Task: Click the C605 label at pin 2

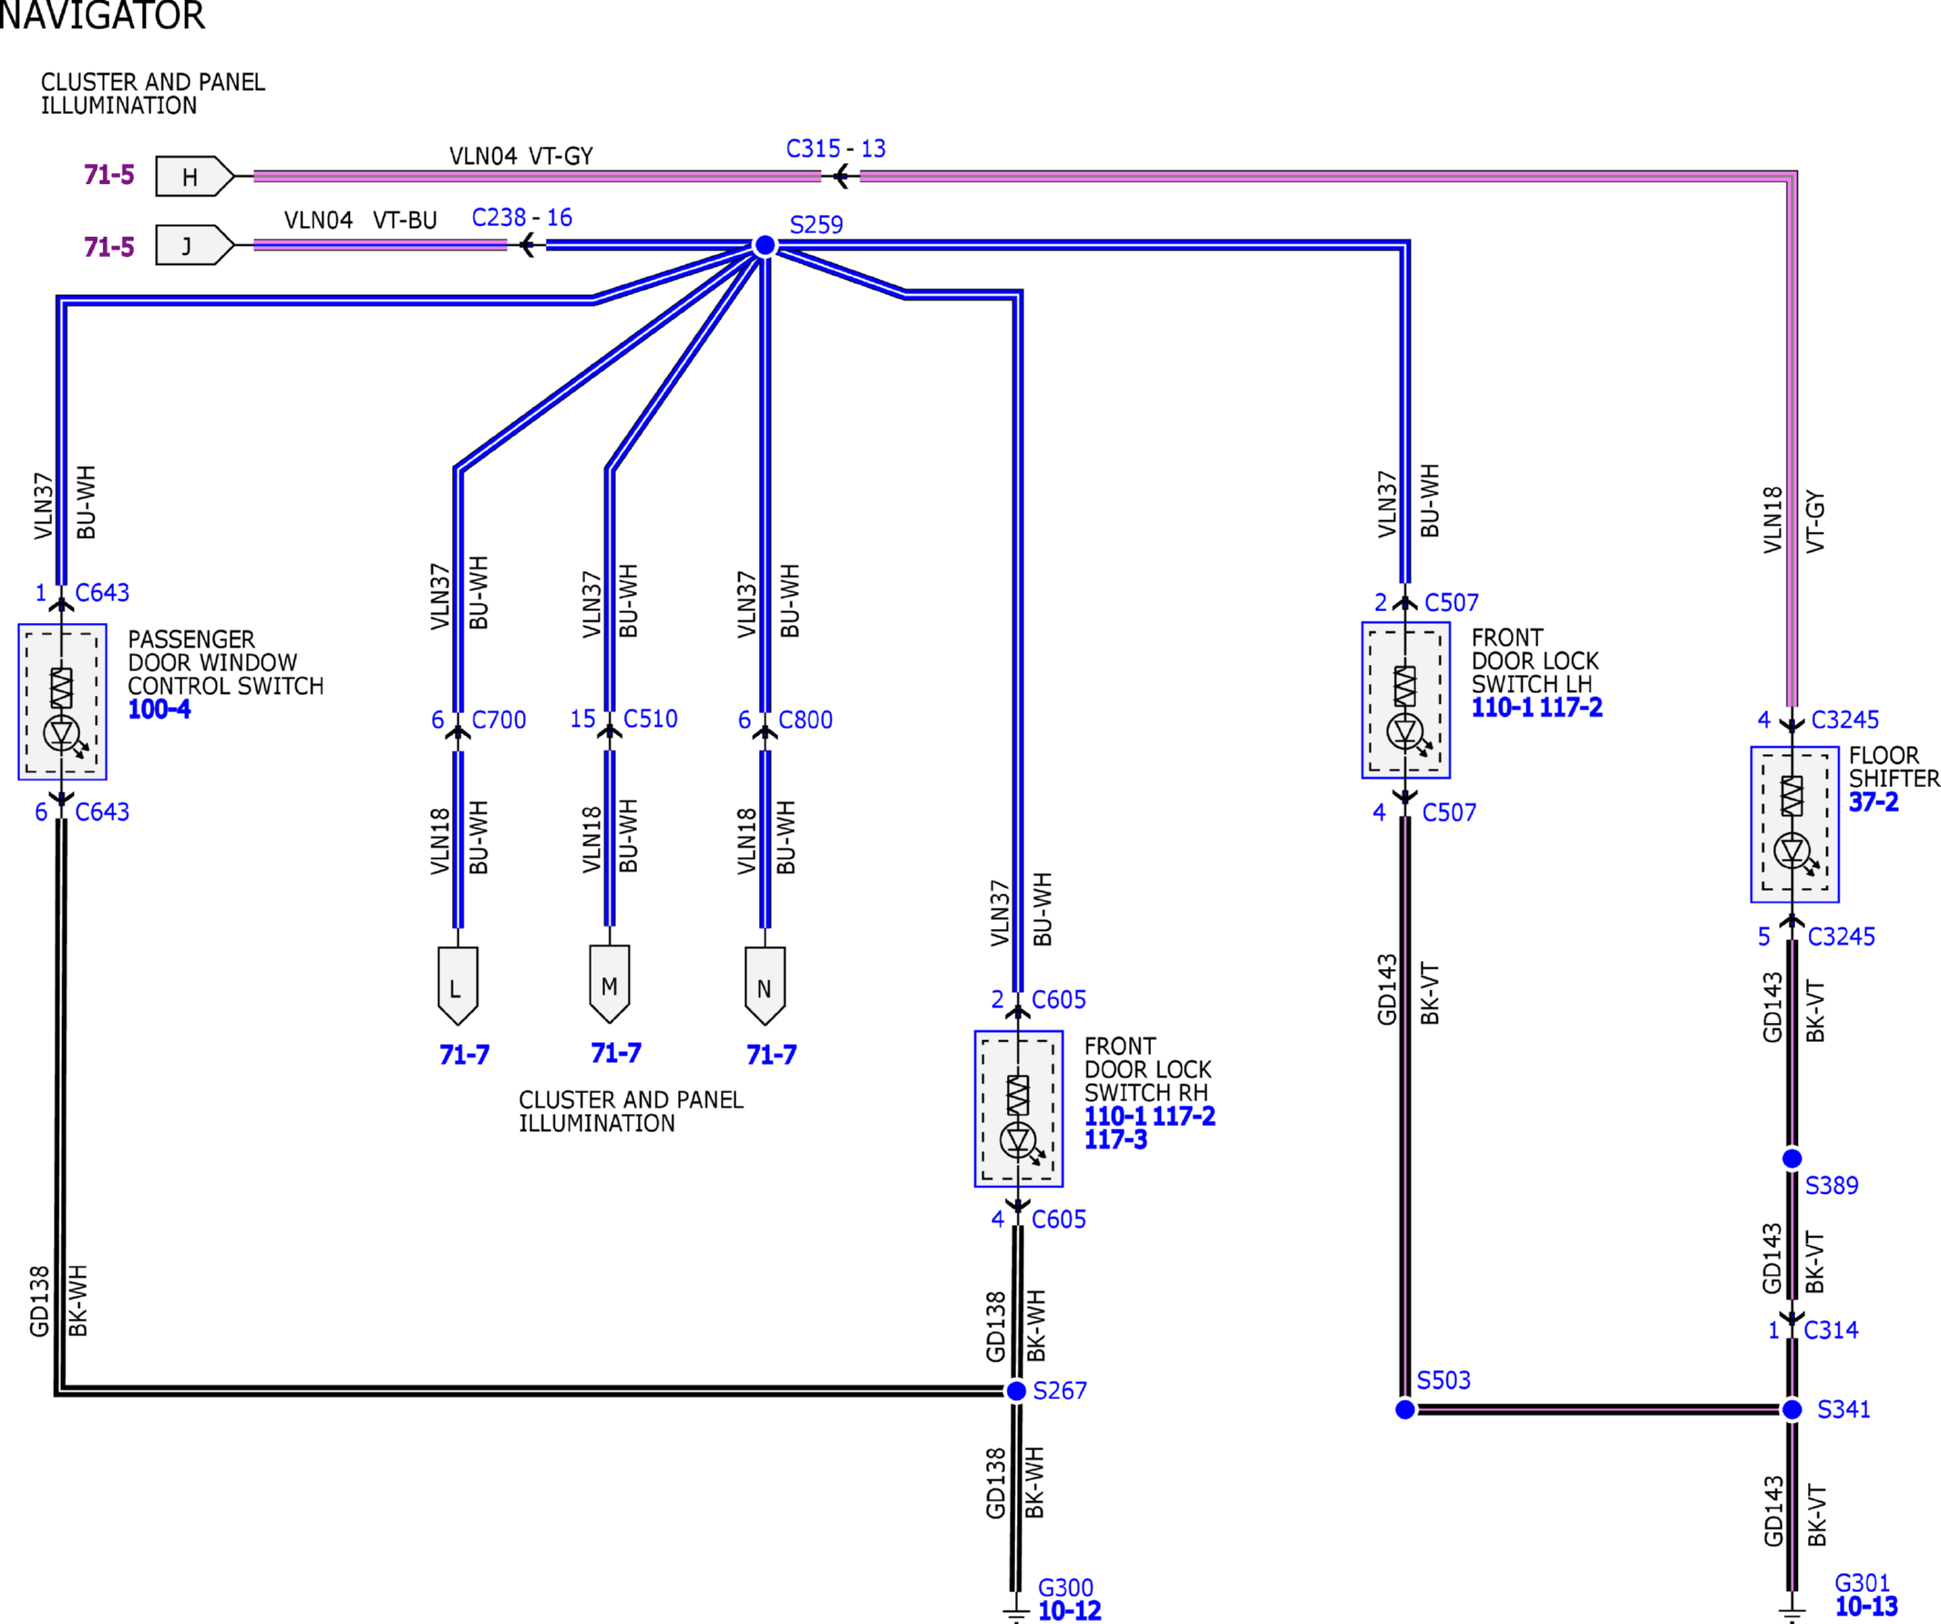Action: click(1058, 1000)
